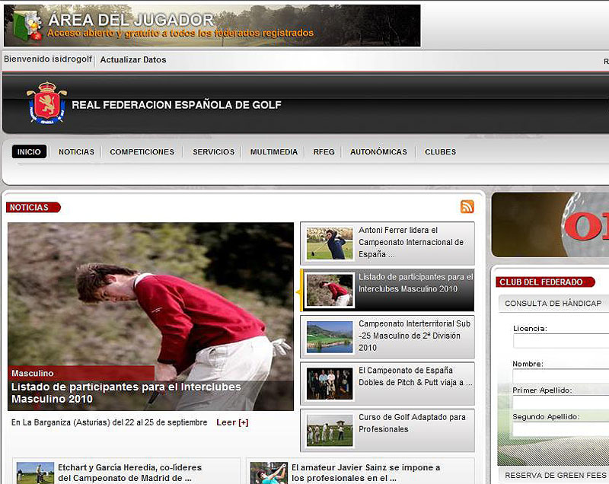Open the COMPETICIONES menu item
Image resolution: width=609 pixels, height=484 pixels.
(x=142, y=151)
